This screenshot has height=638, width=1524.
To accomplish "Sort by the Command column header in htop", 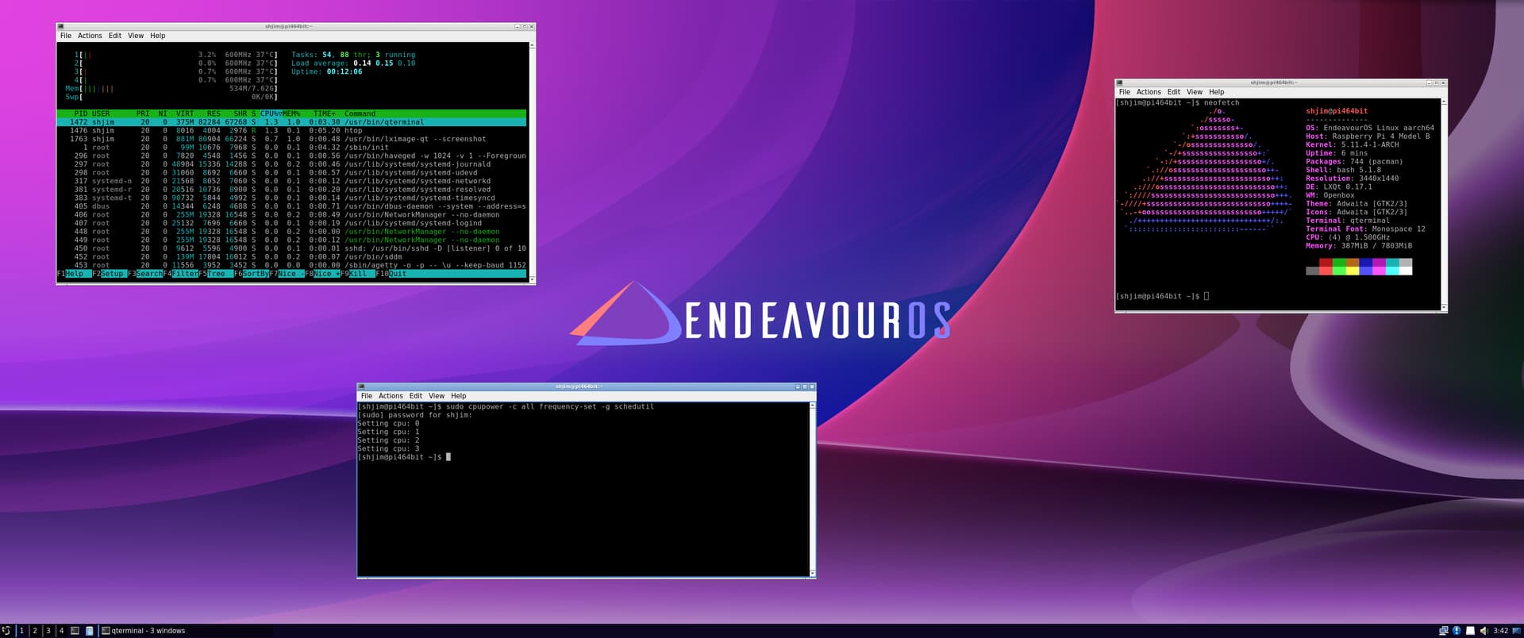I will click(360, 113).
